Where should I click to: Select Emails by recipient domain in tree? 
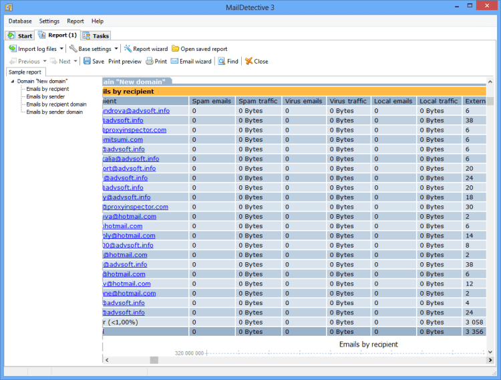pyautogui.click(x=56, y=104)
